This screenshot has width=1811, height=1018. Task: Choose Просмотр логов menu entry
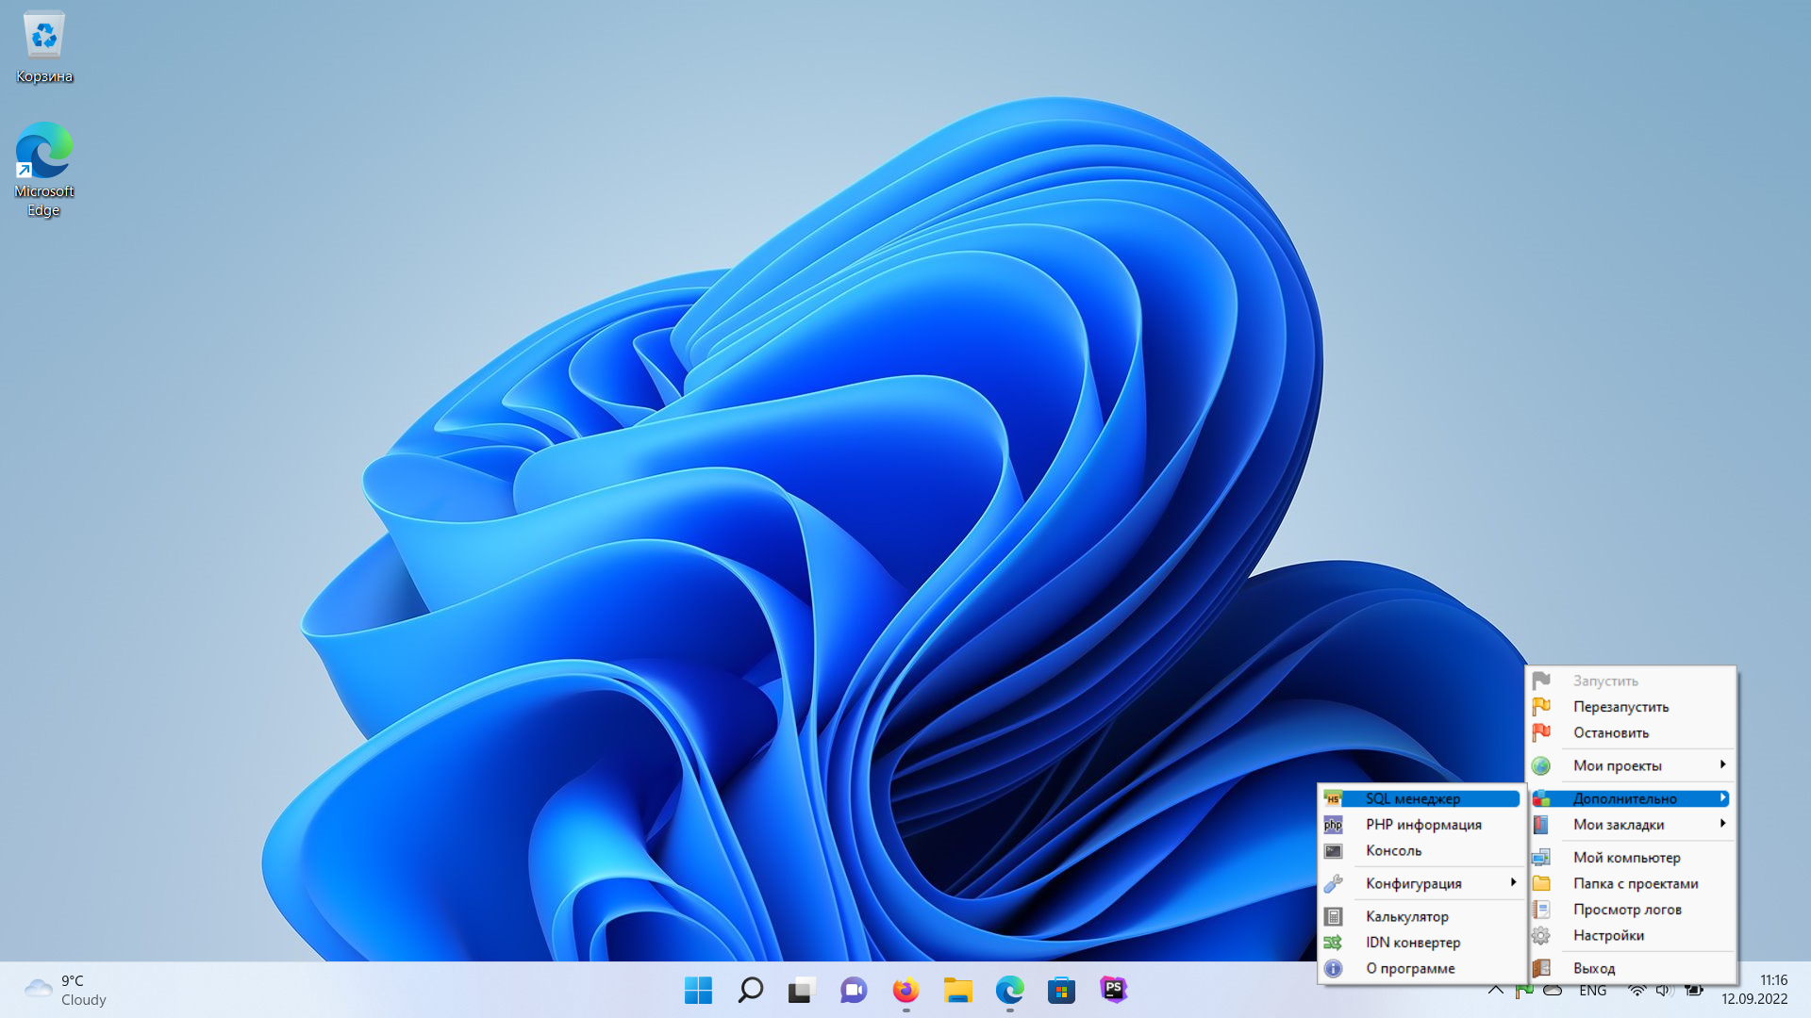pyautogui.click(x=1627, y=910)
